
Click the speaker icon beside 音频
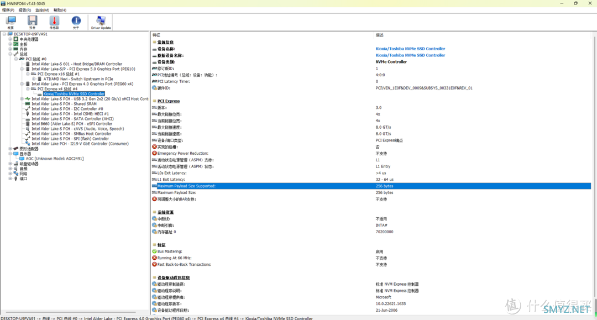tap(16, 169)
